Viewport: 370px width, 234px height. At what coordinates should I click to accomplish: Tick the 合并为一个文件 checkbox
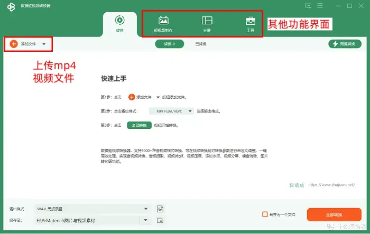point(265,214)
